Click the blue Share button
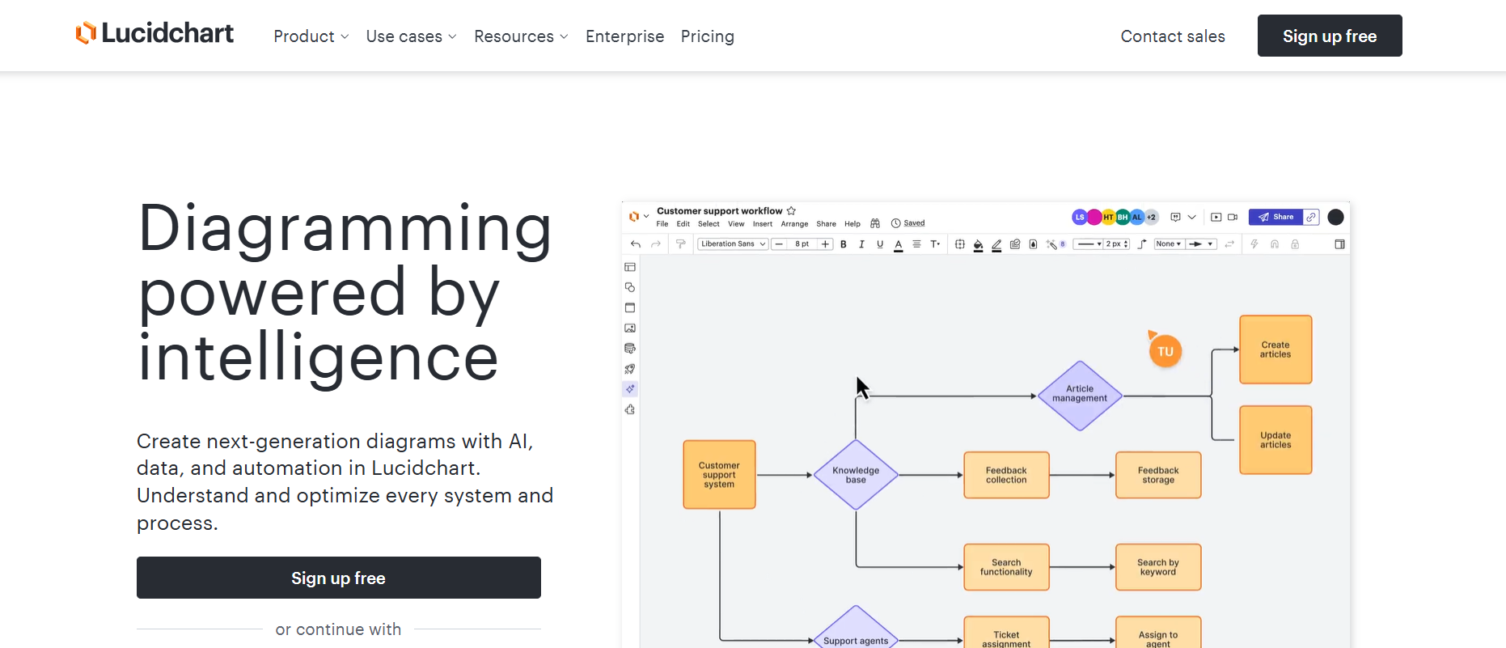The image size is (1506, 648). coord(1276,217)
